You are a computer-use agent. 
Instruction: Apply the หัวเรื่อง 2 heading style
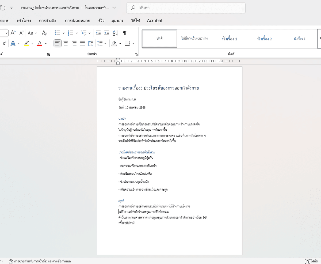[x=265, y=39]
